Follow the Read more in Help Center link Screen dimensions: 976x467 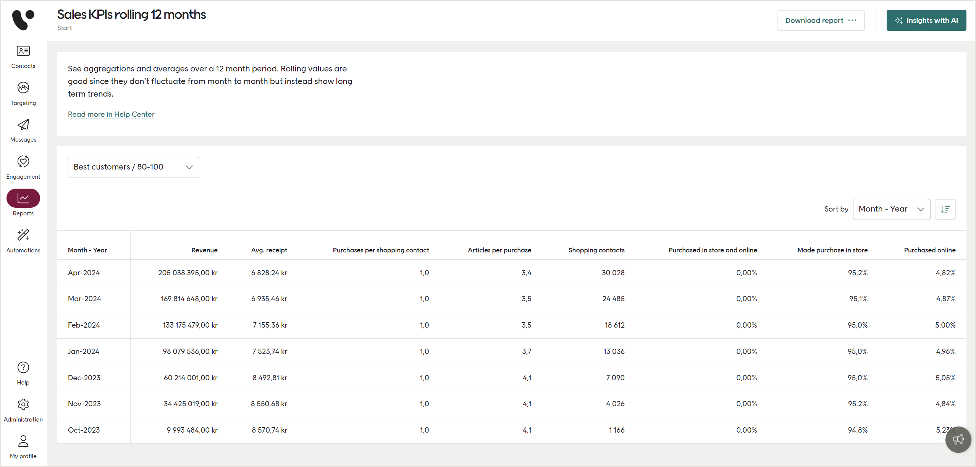tap(111, 114)
